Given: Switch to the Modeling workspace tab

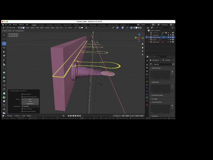Looking at the screenshot, I should [x=41, y=25].
